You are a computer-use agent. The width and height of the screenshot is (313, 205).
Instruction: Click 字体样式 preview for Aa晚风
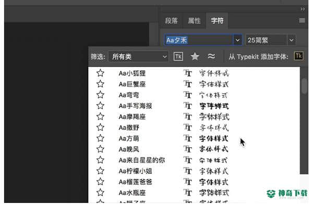coord(214,149)
